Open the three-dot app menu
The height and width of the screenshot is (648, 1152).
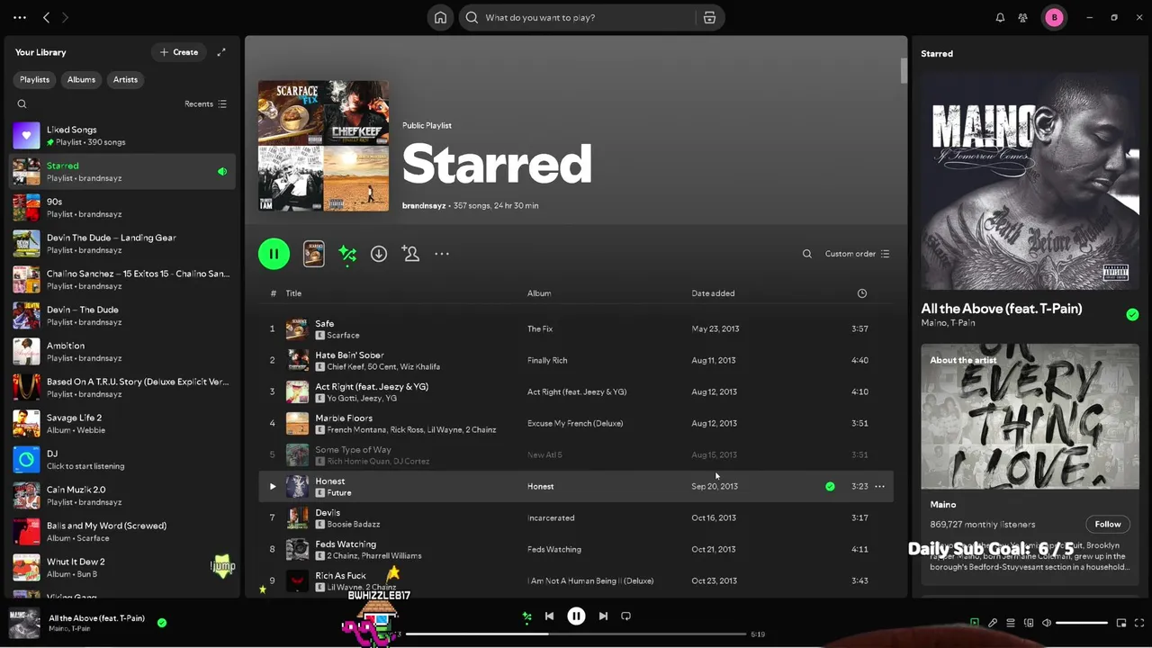19,17
